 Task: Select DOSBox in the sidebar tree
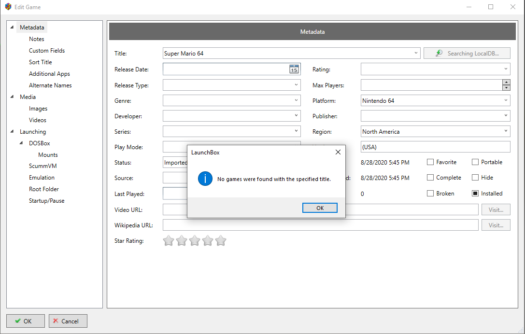40,143
